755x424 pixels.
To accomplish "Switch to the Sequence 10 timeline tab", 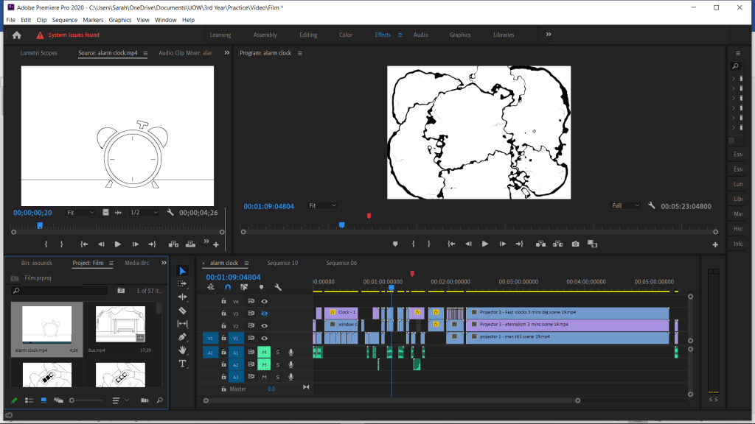I will point(282,263).
